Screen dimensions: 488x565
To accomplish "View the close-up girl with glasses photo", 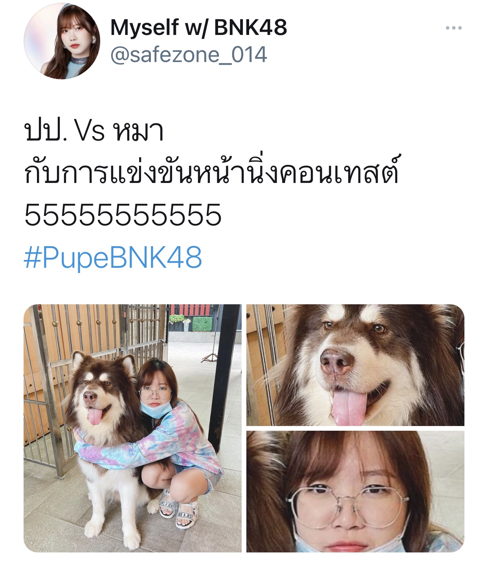I will click(355, 492).
